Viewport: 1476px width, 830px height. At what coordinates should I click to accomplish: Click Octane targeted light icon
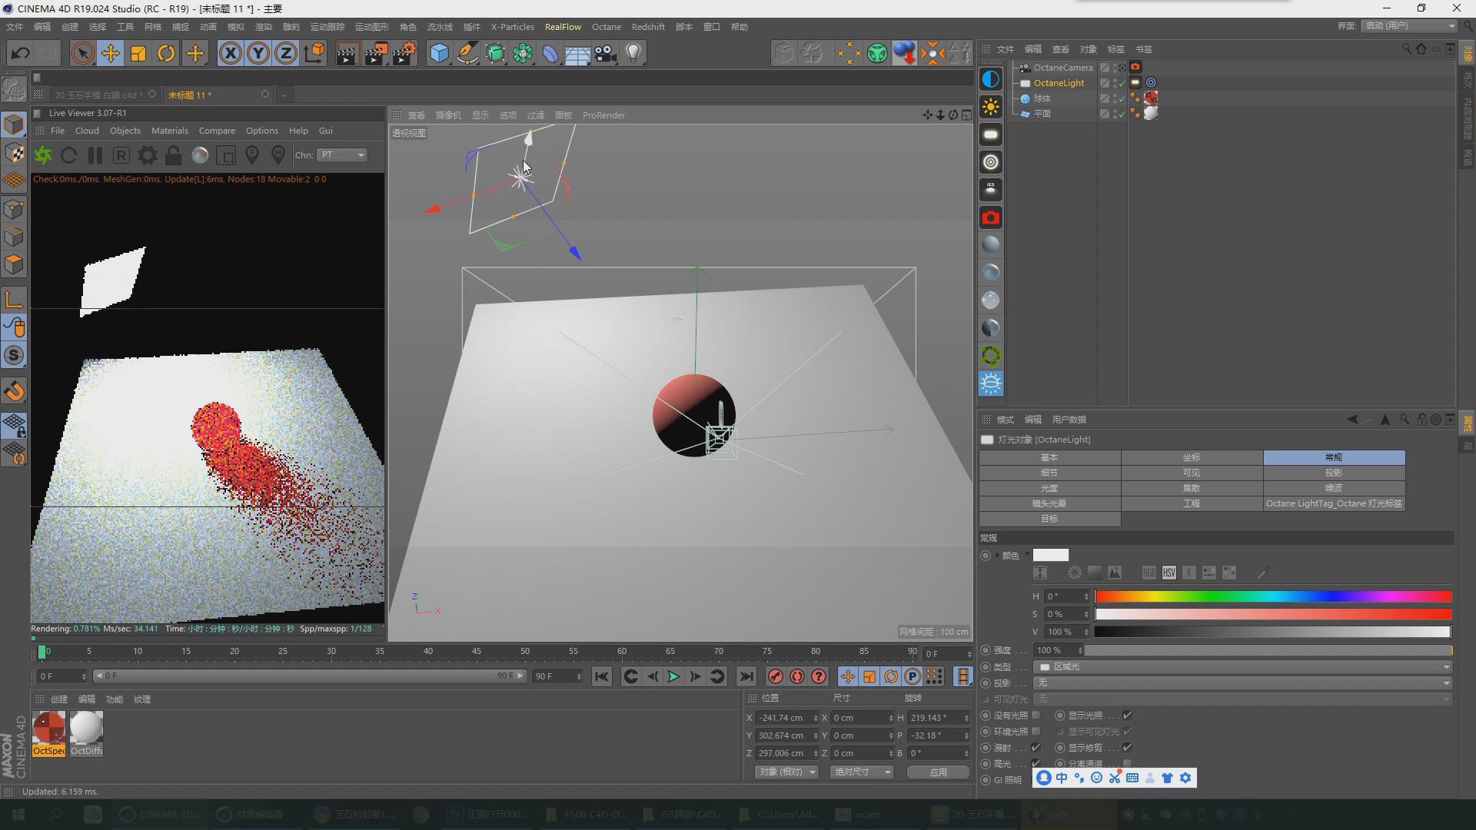pos(991,162)
